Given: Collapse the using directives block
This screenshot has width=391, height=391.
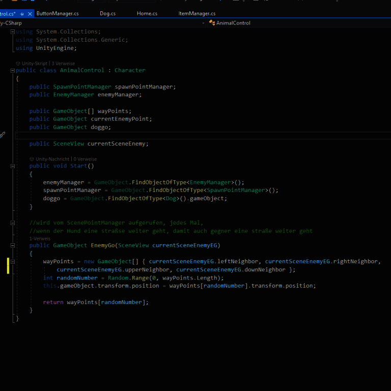Looking at the screenshot, I should tap(12, 32).
